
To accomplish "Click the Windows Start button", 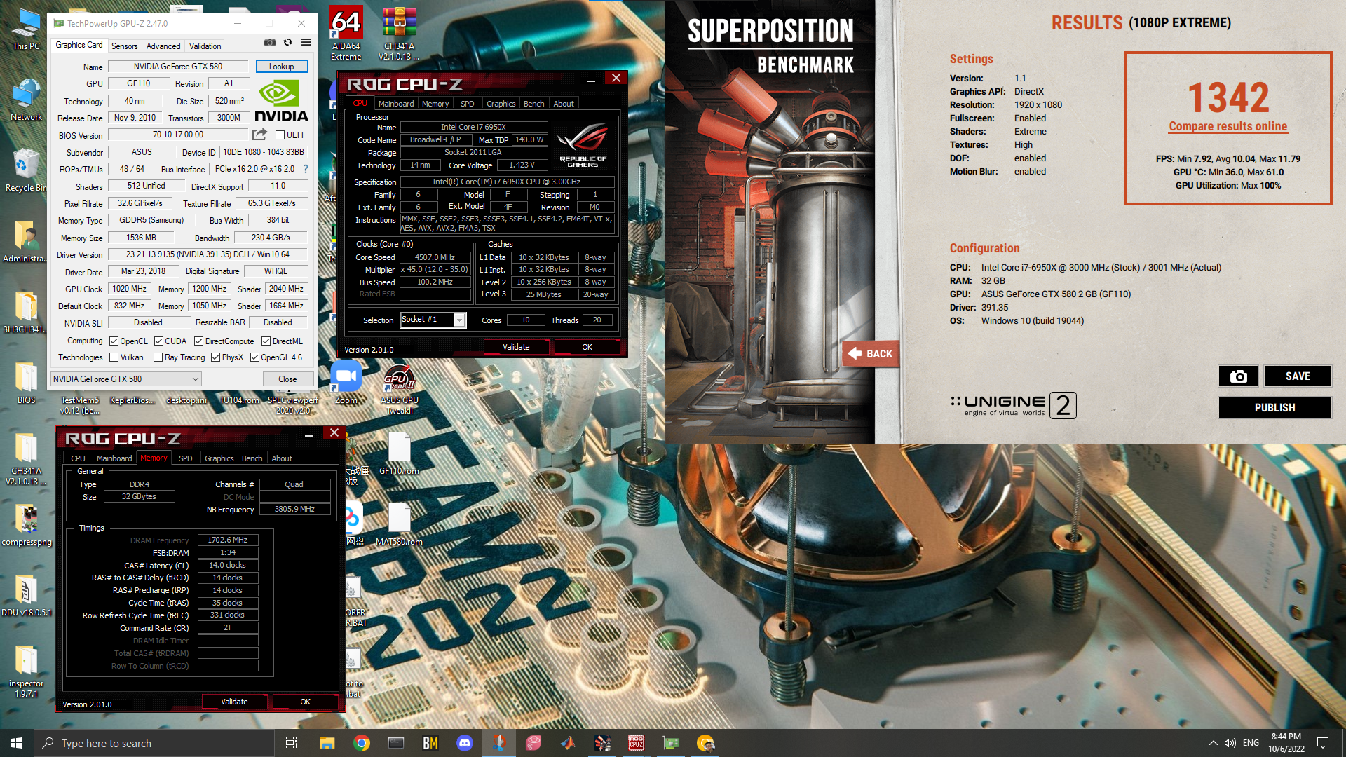I will (17, 743).
